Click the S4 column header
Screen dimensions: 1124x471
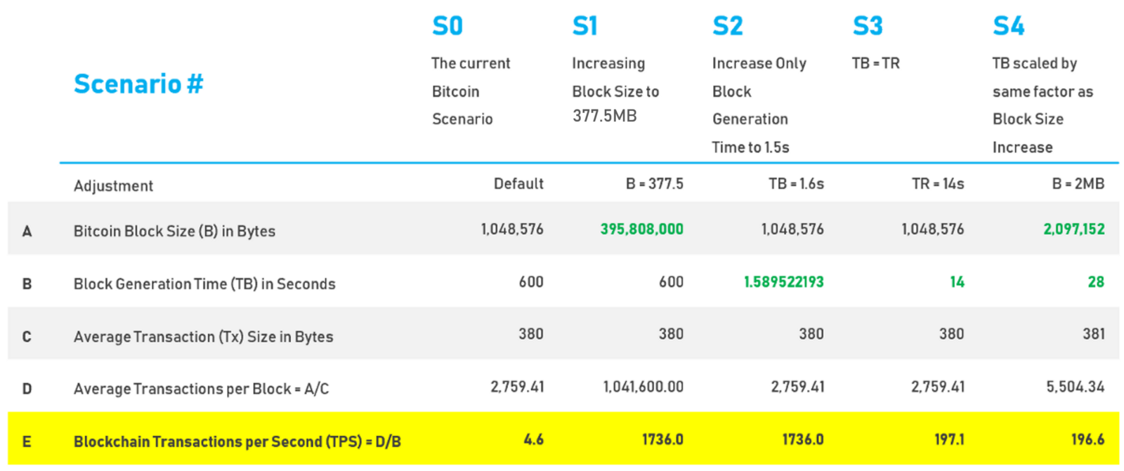[x=1009, y=27]
